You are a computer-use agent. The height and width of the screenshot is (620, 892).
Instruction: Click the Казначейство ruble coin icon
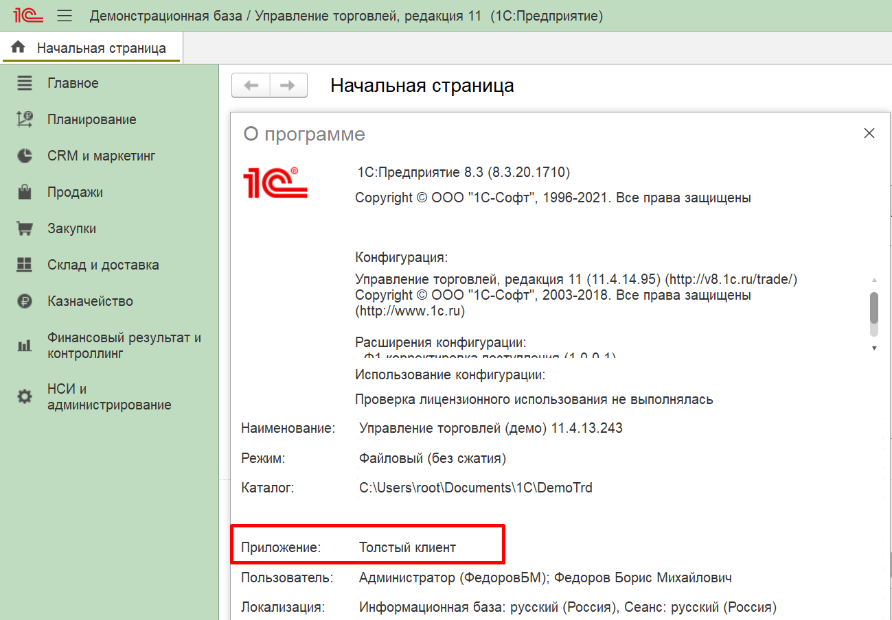coord(25,301)
